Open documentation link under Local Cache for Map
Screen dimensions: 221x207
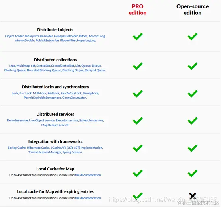click(88, 175)
